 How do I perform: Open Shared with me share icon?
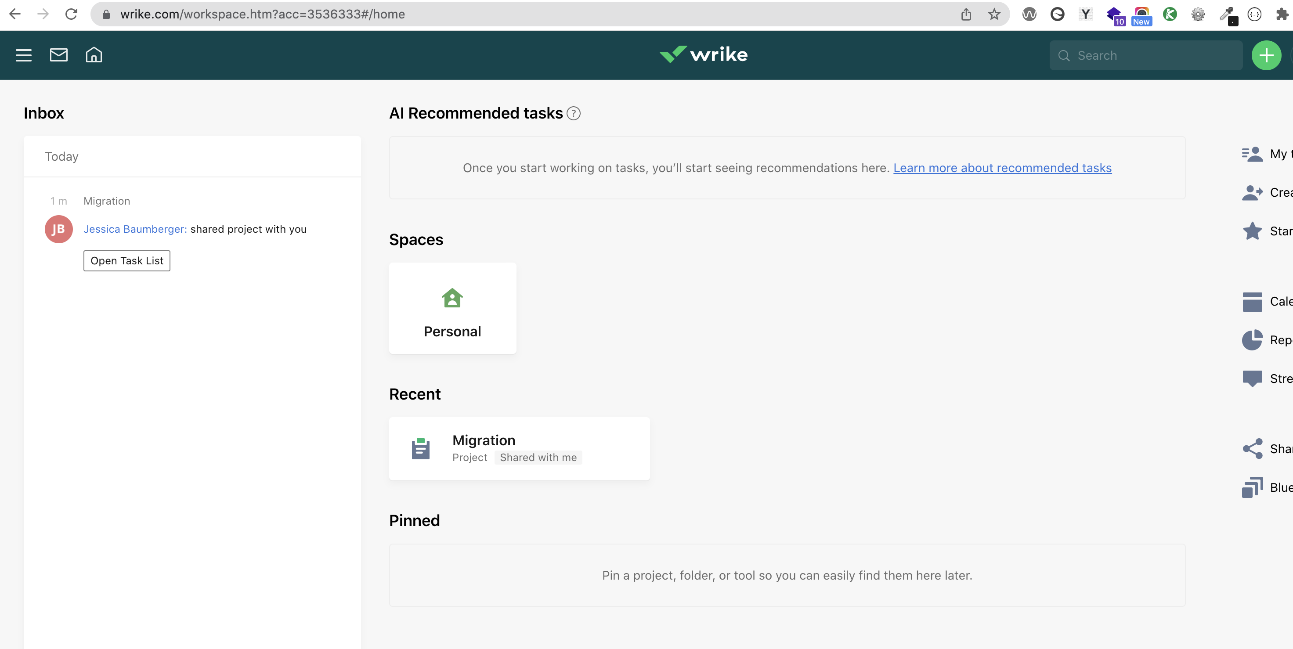(1252, 449)
